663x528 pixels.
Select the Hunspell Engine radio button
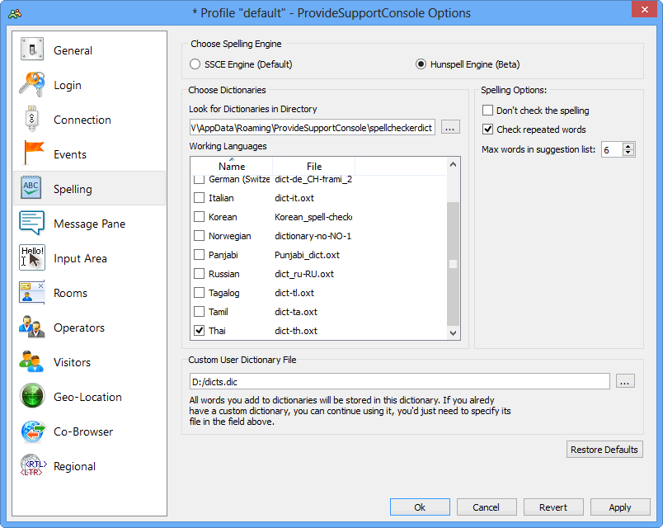pos(421,64)
